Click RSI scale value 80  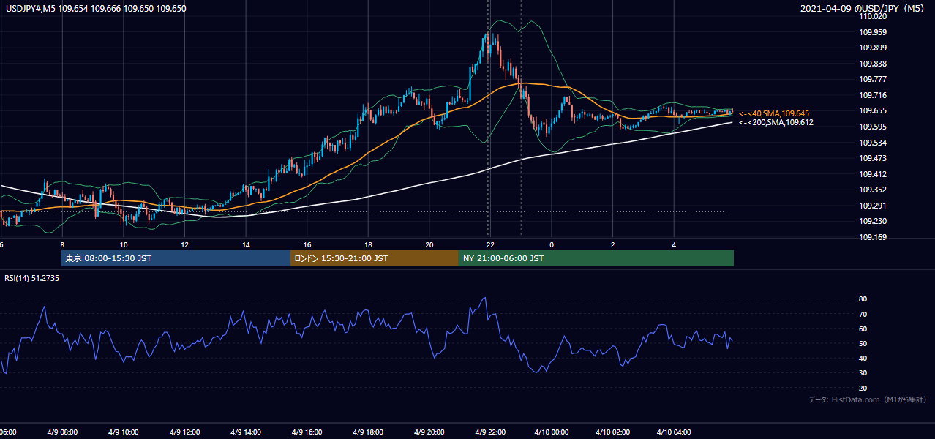tap(863, 299)
